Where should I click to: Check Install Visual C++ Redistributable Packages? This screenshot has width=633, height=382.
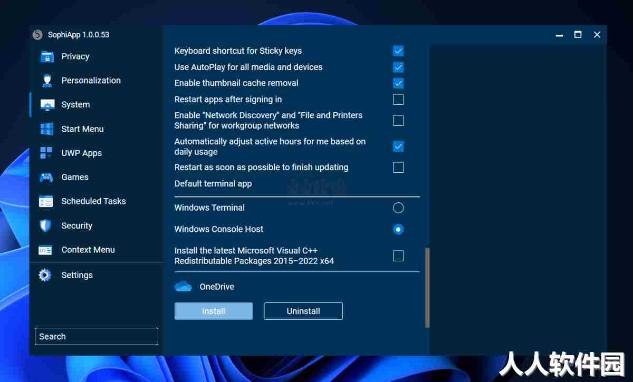pyautogui.click(x=398, y=256)
